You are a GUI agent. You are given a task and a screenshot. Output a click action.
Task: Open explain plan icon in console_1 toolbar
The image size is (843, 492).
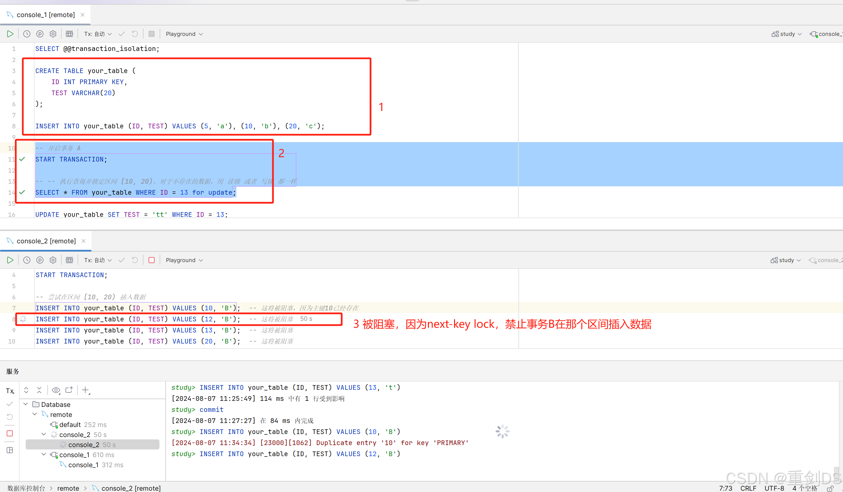pyautogui.click(x=40, y=34)
